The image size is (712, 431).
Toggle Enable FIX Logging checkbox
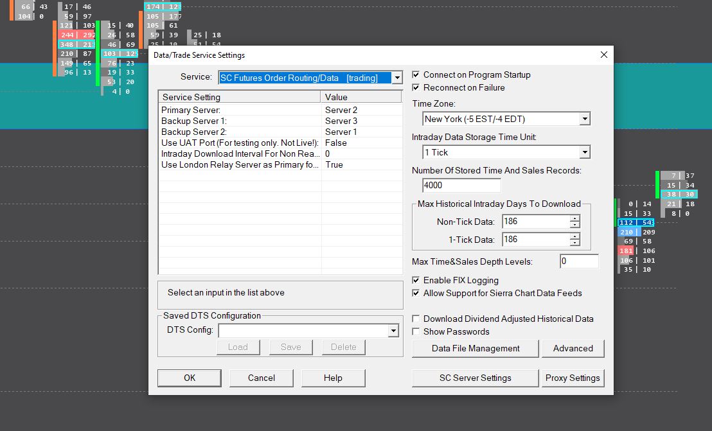coord(416,280)
